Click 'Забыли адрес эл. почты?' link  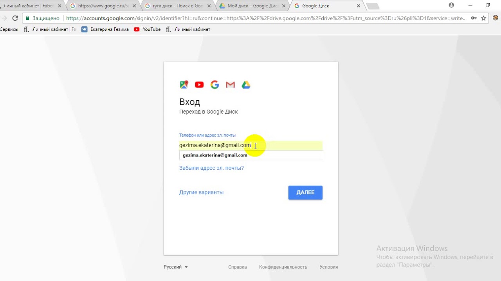tap(211, 168)
